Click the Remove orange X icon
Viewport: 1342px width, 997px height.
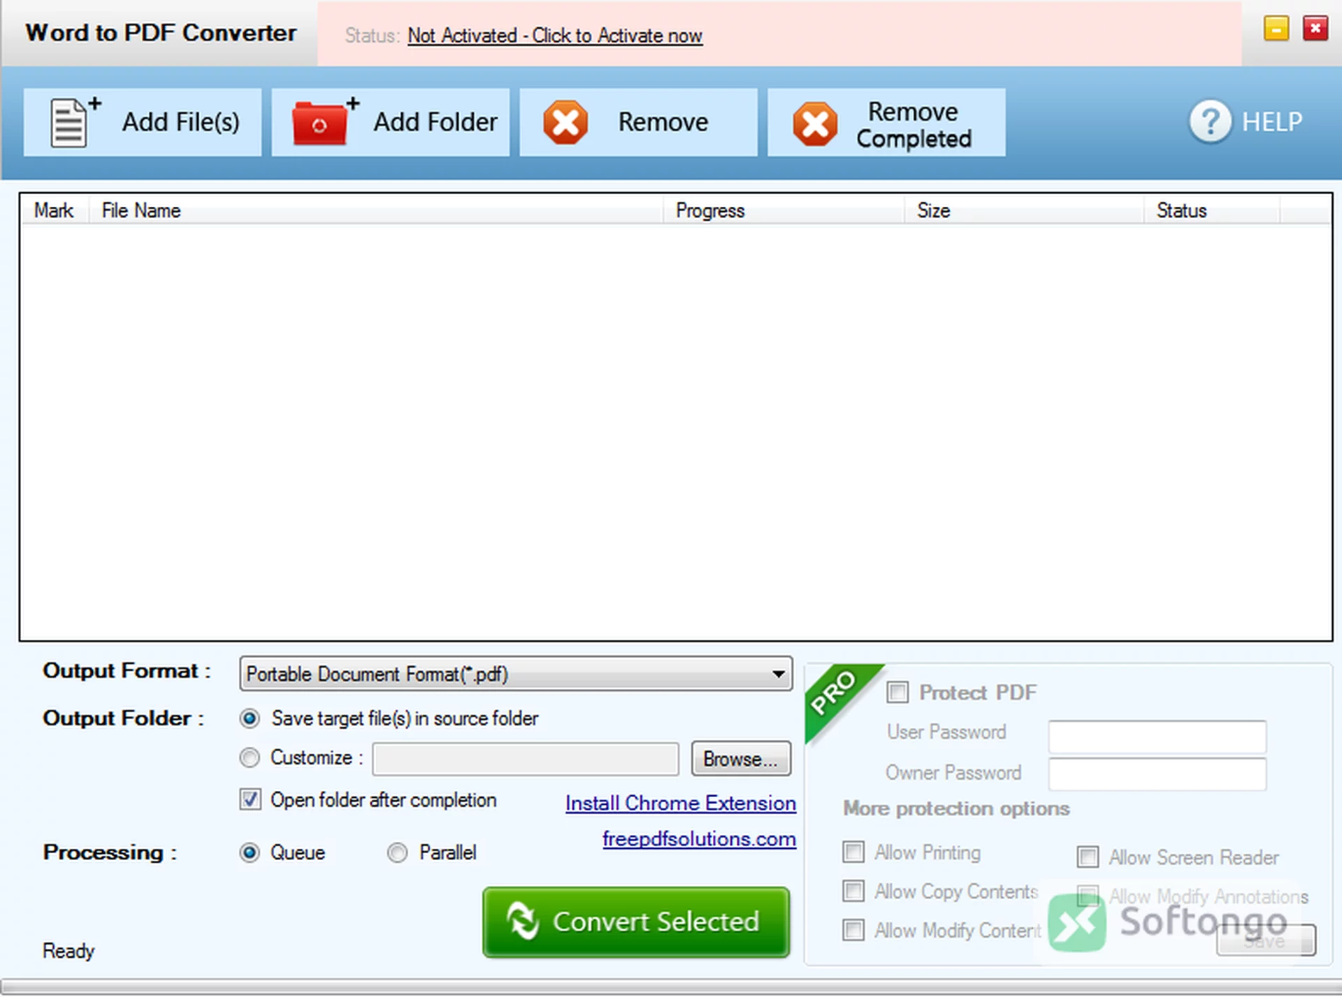pyautogui.click(x=565, y=122)
